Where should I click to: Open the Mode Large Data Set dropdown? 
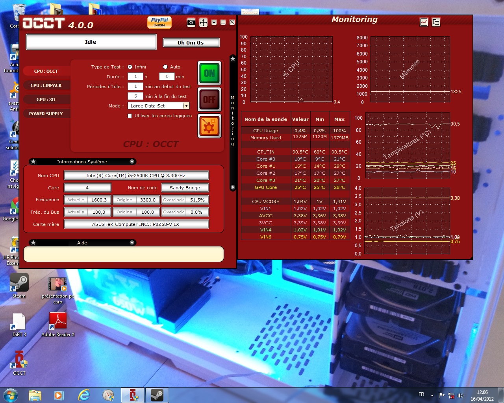[186, 106]
